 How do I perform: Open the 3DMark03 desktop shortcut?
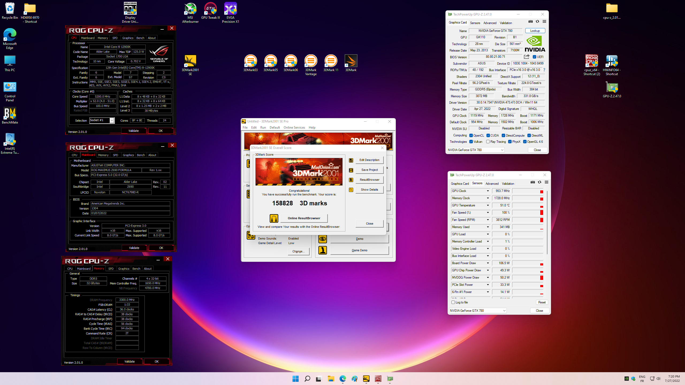(x=250, y=63)
